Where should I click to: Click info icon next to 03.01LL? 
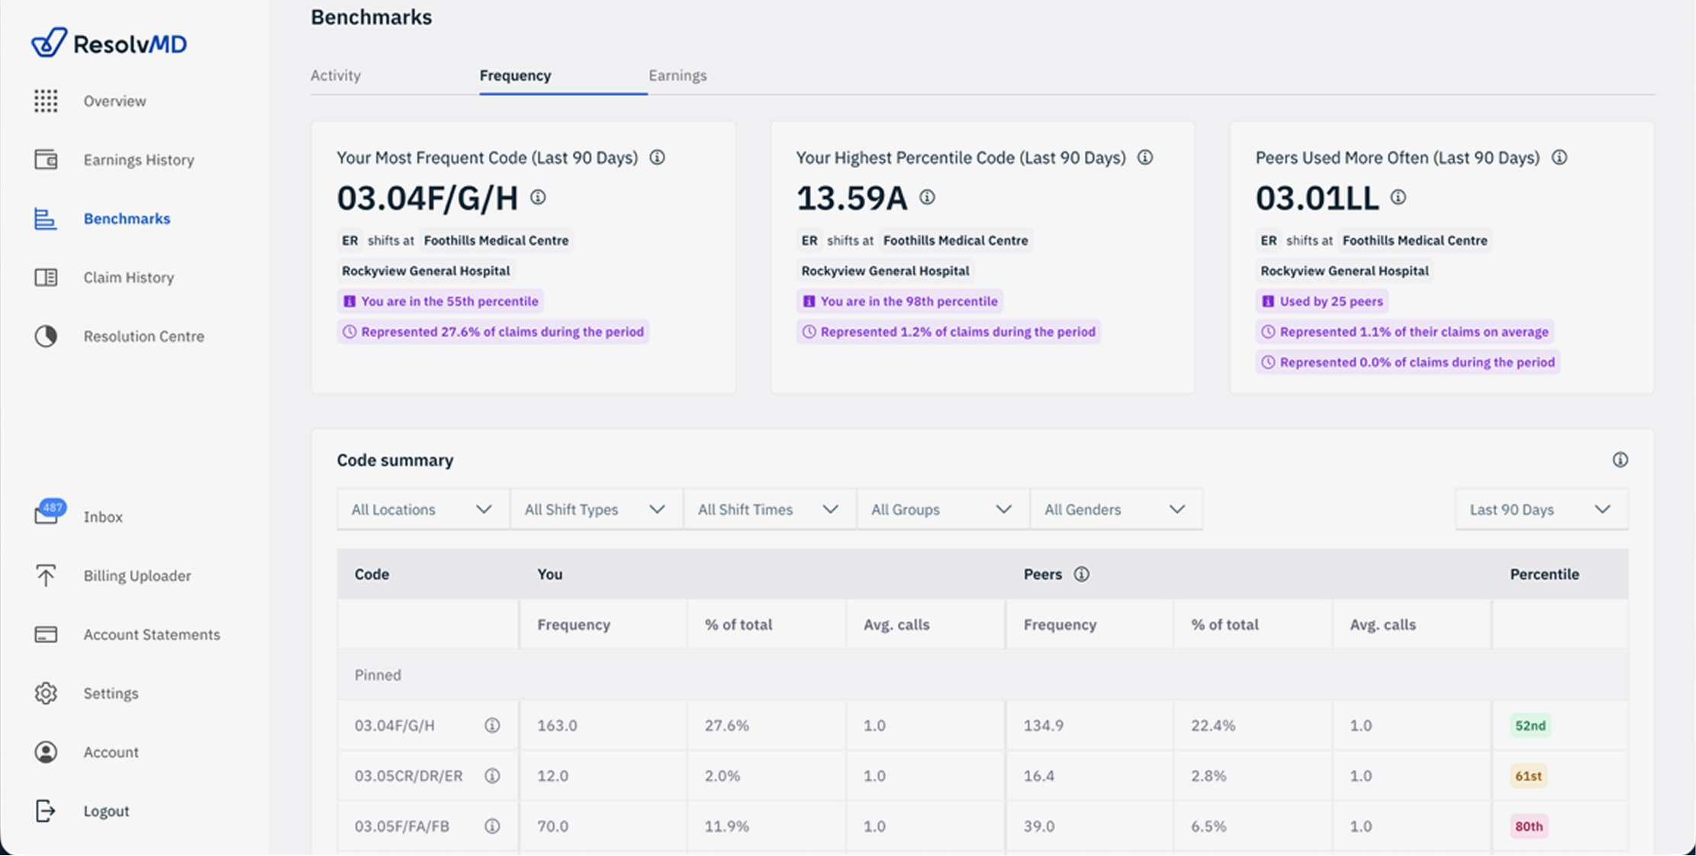point(1398,198)
